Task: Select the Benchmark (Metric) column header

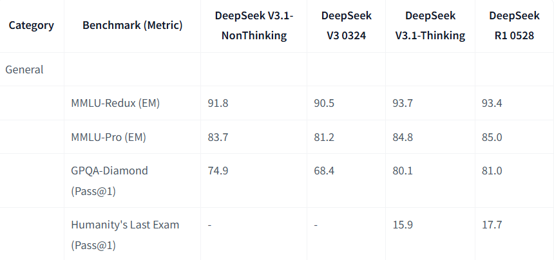Action: 132,26
